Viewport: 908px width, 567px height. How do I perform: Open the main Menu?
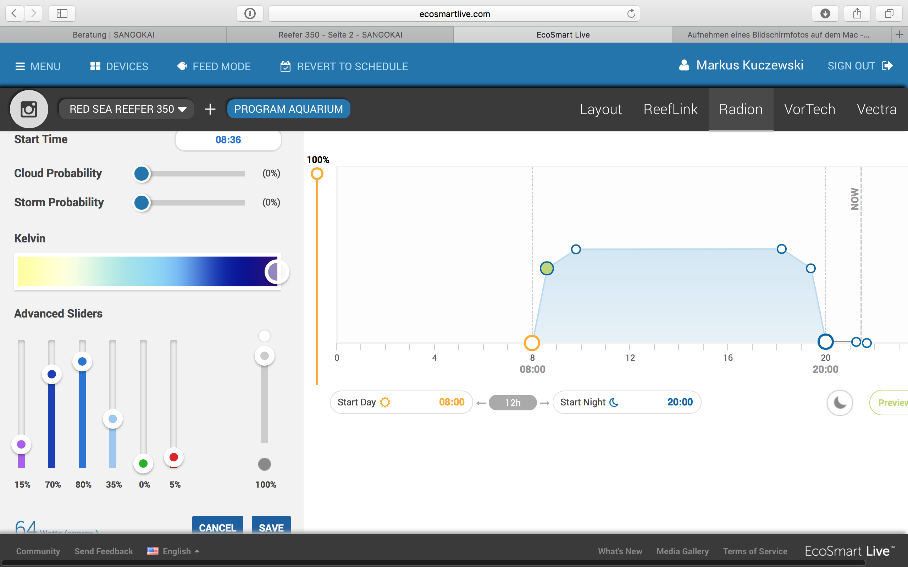tap(38, 66)
